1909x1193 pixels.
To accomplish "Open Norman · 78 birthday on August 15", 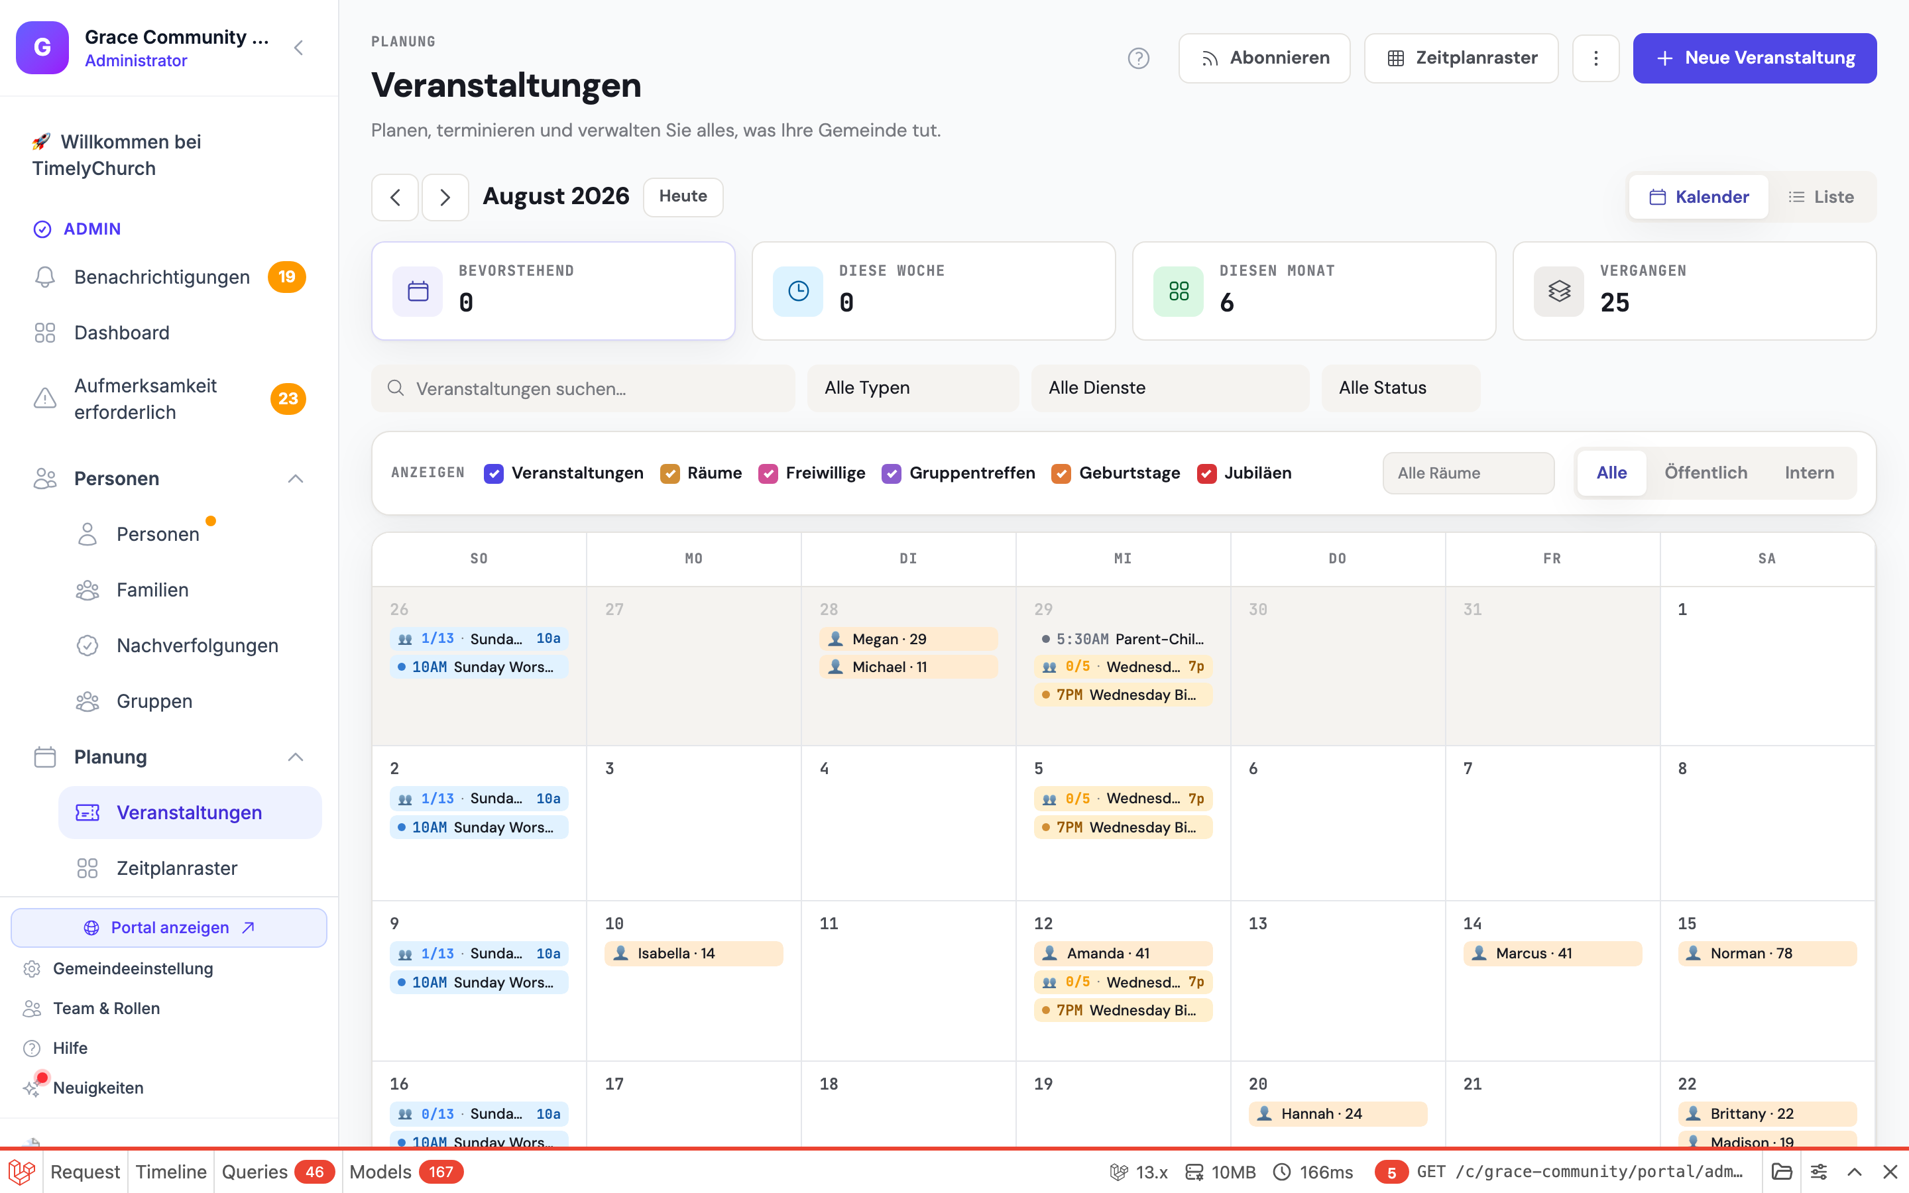I will pyautogui.click(x=1767, y=953).
